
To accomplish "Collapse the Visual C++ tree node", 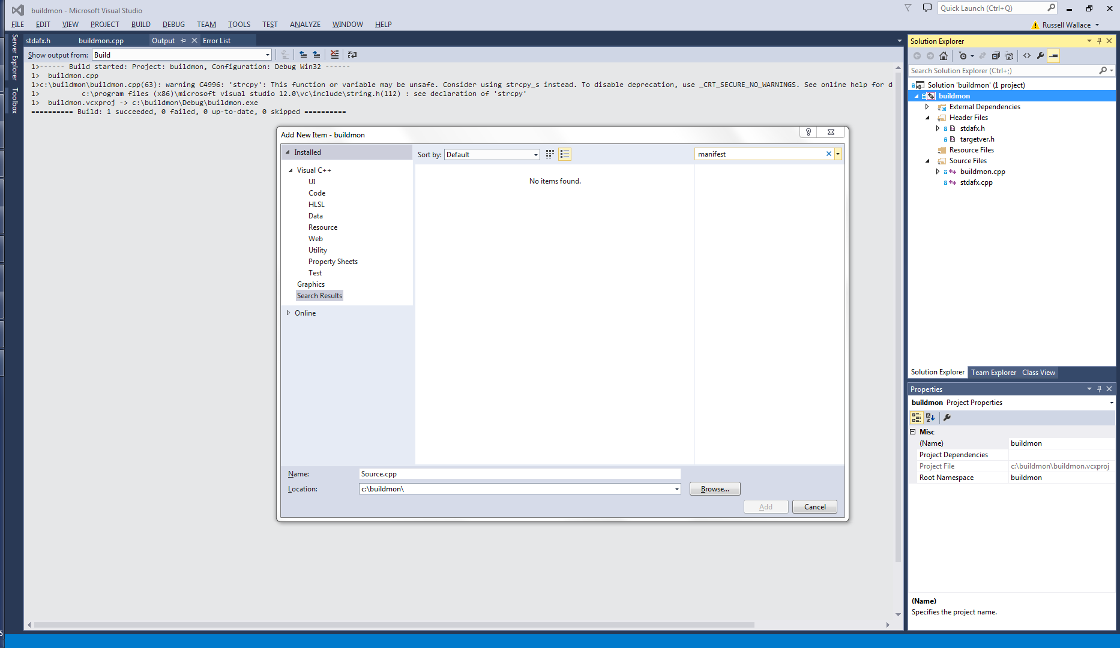I will pos(291,170).
